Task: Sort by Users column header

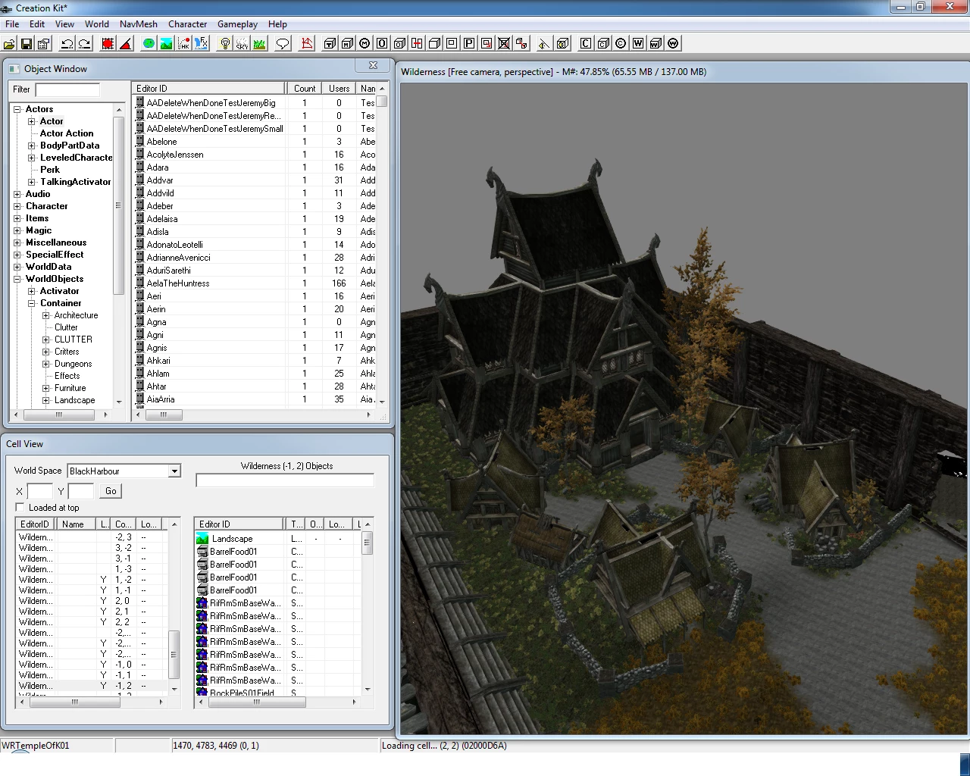Action: 339,89
